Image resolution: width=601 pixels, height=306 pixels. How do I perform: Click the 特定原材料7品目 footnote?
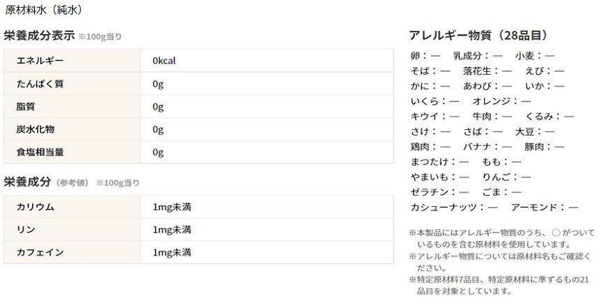tap(500, 279)
